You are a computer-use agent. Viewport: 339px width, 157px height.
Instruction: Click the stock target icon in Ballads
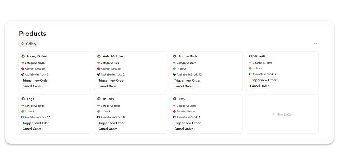tap(99, 117)
